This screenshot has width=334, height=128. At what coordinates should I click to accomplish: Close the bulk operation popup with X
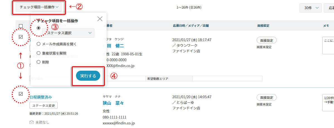coord(100,19)
